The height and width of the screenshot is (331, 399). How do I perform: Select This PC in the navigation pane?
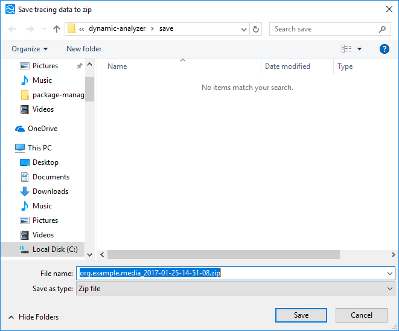coord(39,148)
